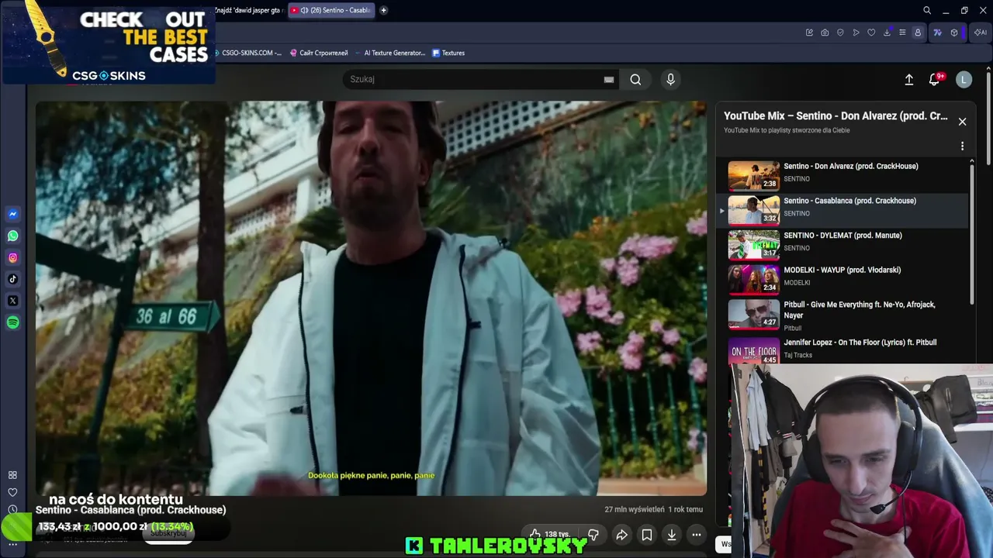Play Sentino - Don Alvarez from the mix
The image size is (993, 558).
tap(843, 175)
